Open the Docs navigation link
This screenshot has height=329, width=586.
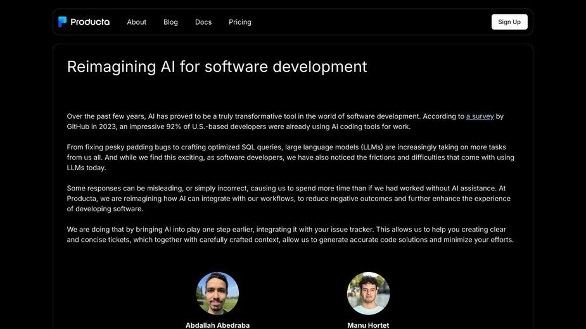203,22
